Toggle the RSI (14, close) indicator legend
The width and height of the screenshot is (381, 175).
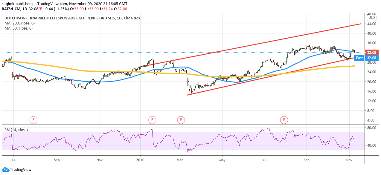coord(15,130)
